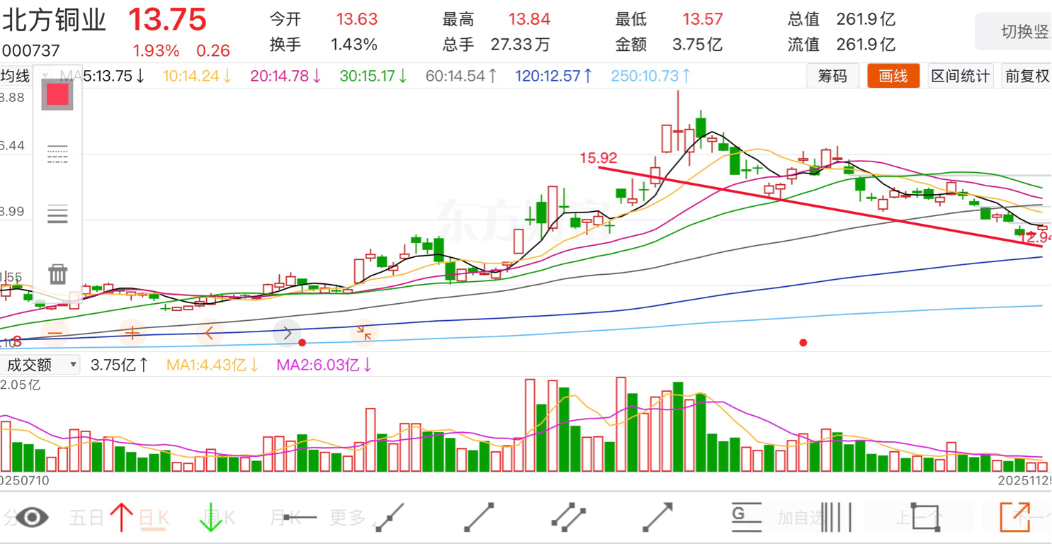This screenshot has width=1052, height=544.
Task: Click the 60:14.54 moving average value
Action: [461, 76]
